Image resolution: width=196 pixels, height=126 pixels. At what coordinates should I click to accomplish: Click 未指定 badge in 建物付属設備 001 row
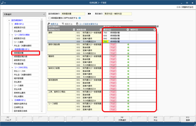113,44
